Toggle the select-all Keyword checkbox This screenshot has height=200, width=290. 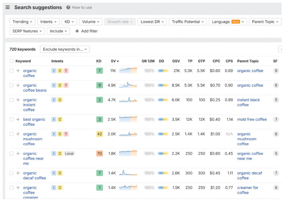point(11,61)
